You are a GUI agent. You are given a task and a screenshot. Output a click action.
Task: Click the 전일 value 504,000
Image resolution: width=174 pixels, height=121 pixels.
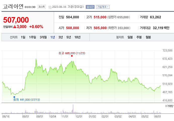[72, 17]
